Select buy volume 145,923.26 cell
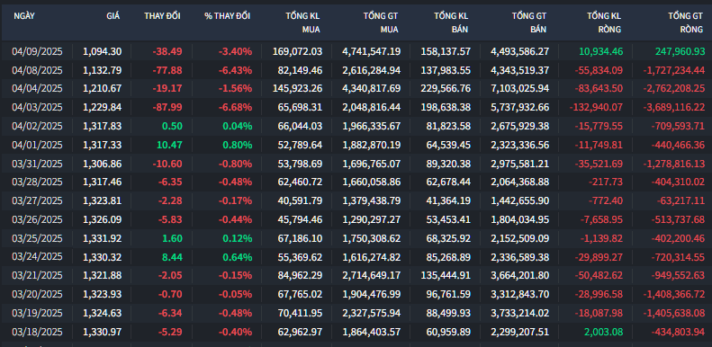 tap(297, 88)
